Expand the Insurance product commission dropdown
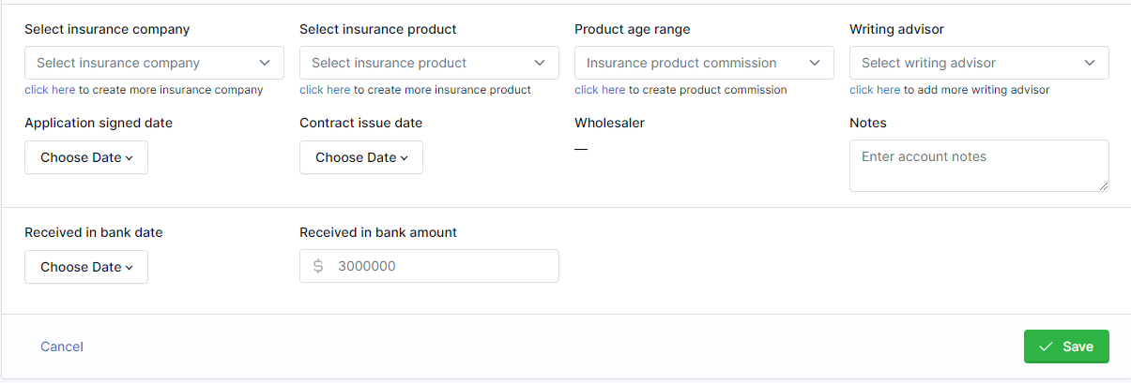1131x383 pixels. (x=704, y=63)
